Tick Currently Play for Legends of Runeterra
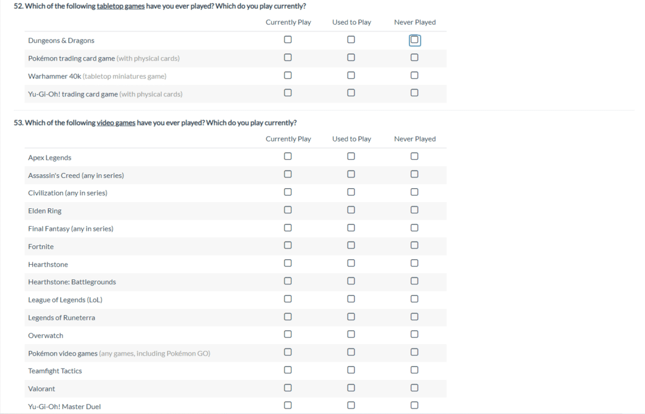645x414 pixels. pos(288,316)
